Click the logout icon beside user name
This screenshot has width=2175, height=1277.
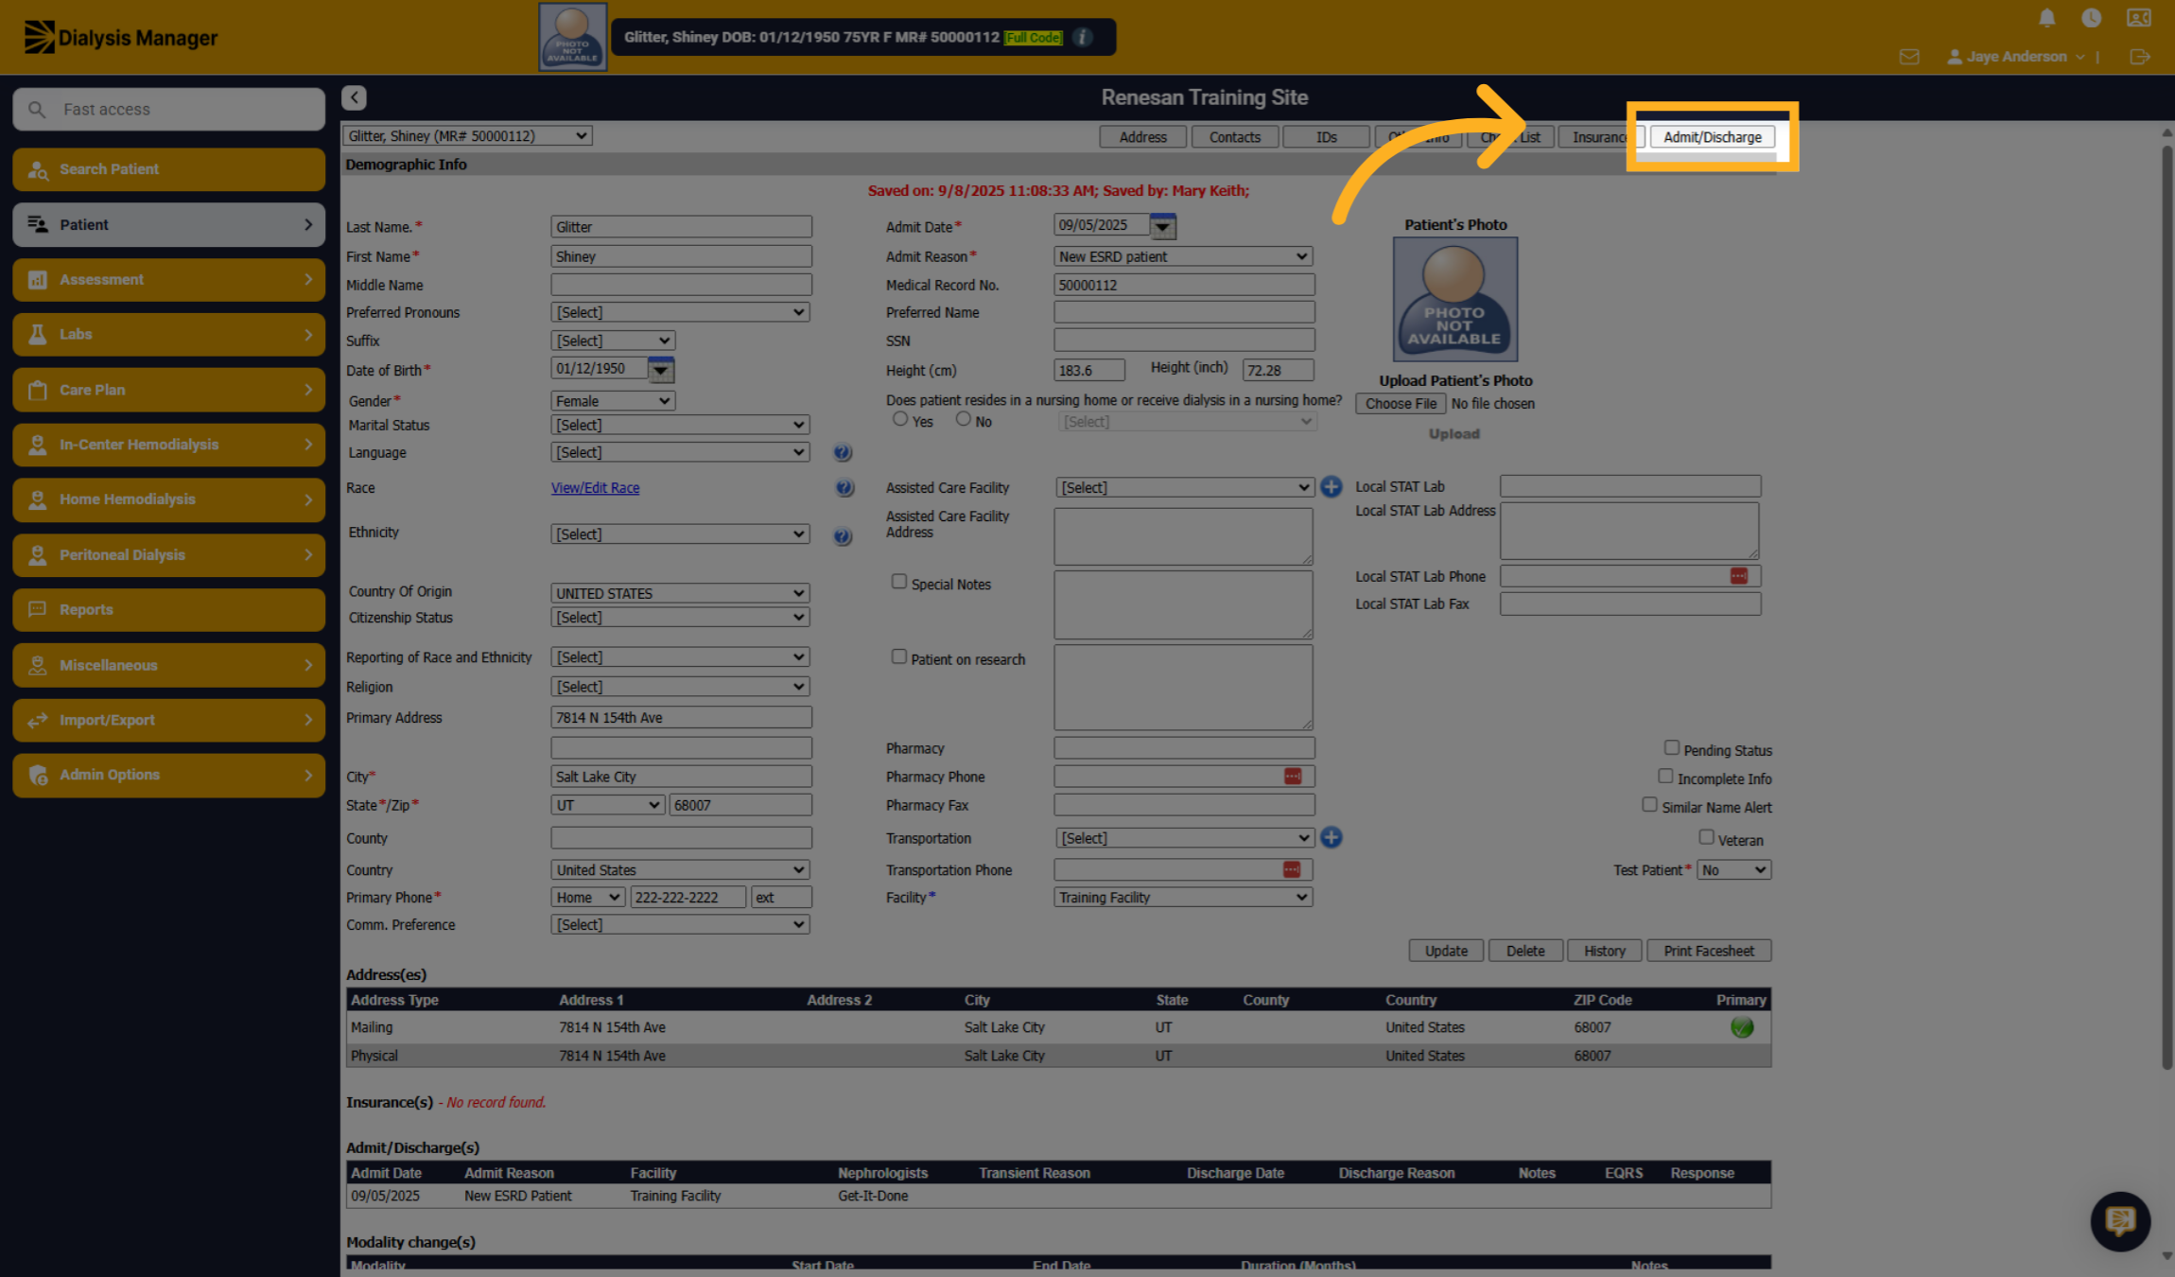pyautogui.click(x=2140, y=57)
